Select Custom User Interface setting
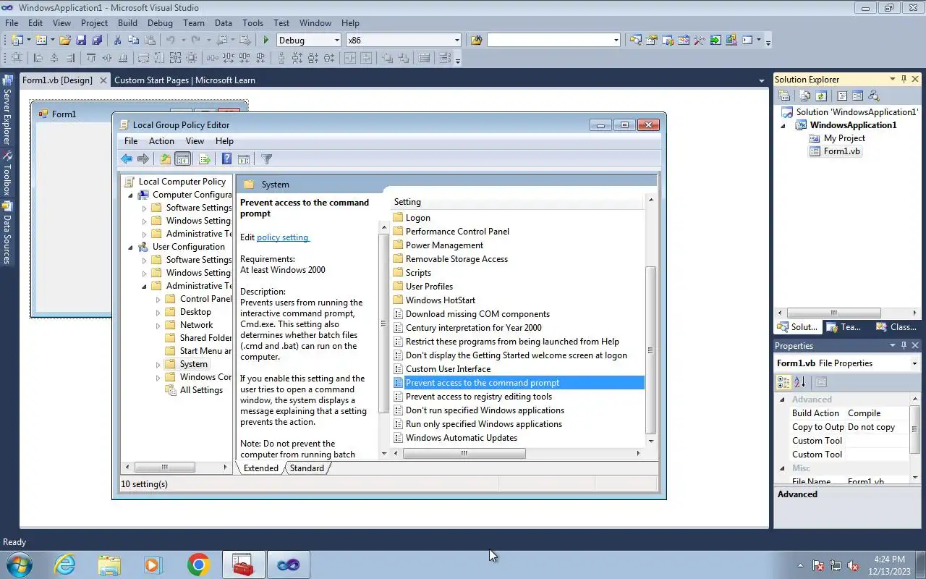The height and width of the screenshot is (579, 926). (448, 369)
